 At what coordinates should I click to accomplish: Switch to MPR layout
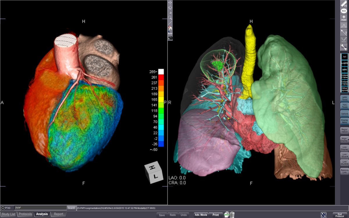point(344,70)
